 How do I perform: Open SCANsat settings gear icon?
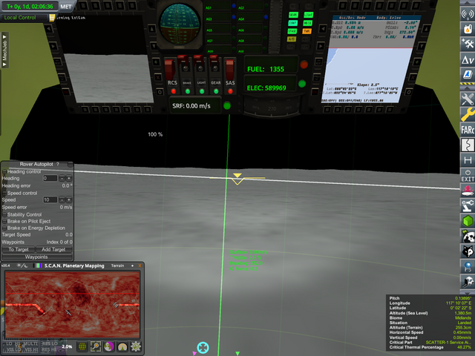pyautogui.click(x=135, y=346)
